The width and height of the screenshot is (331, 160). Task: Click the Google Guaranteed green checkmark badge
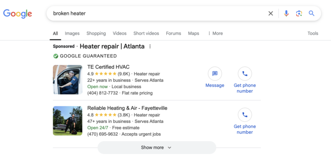pyautogui.click(x=56, y=56)
